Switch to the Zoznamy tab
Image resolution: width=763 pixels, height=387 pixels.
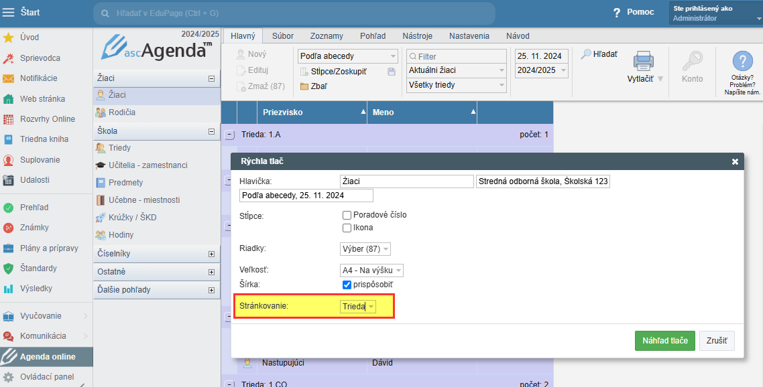click(327, 36)
